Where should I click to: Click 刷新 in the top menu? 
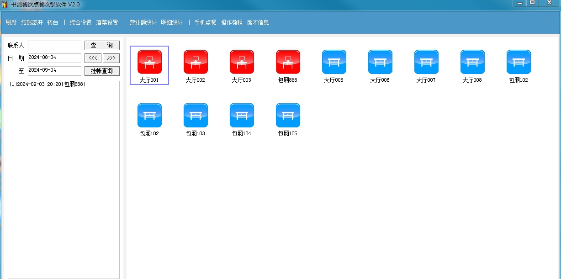click(11, 22)
